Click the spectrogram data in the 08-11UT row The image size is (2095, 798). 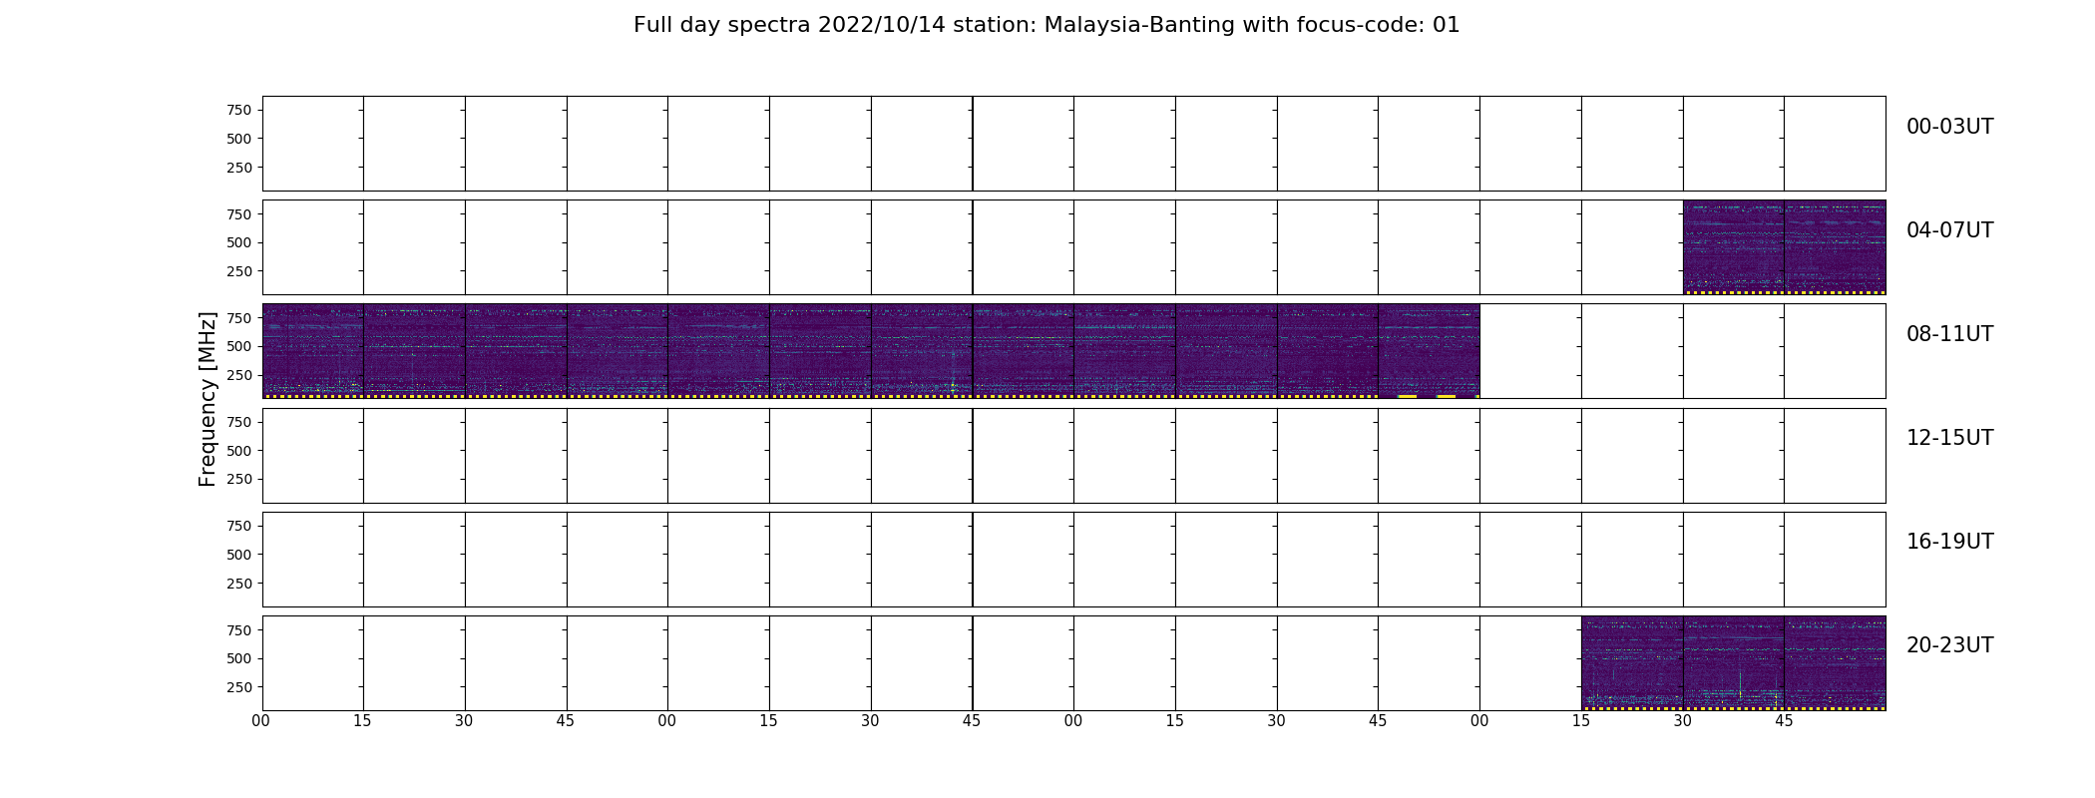coord(871,351)
